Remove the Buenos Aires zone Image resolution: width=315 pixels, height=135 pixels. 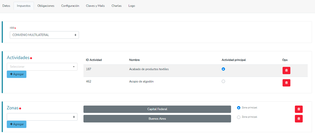click(299, 119)
